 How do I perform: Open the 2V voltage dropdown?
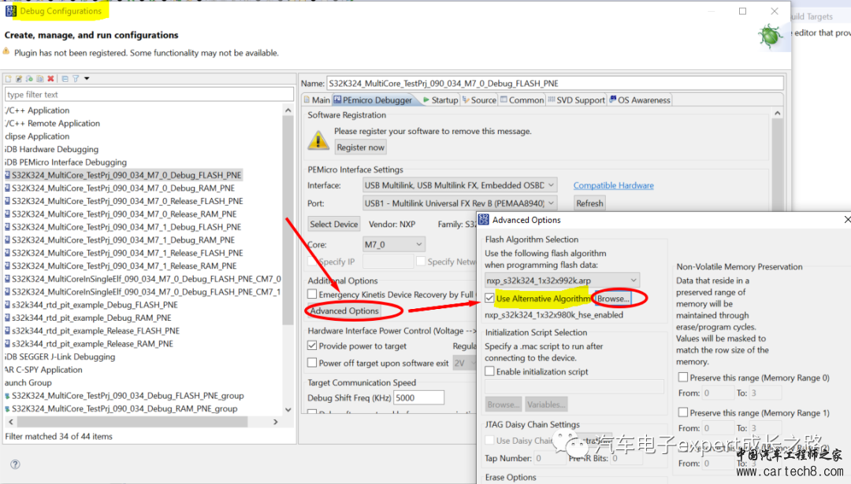(464, 363)
